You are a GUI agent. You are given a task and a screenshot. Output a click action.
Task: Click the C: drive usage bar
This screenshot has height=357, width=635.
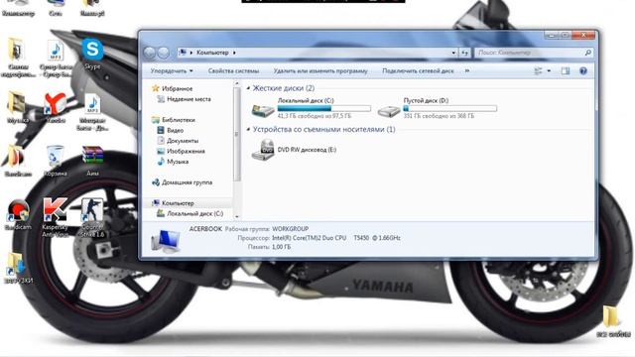pos(324,108)
